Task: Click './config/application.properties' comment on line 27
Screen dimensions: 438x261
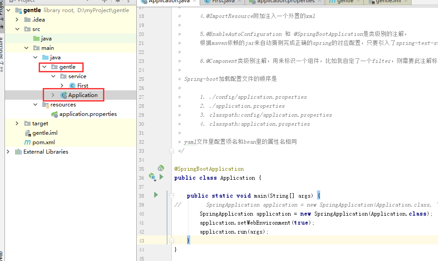Action: pos(258,97)
